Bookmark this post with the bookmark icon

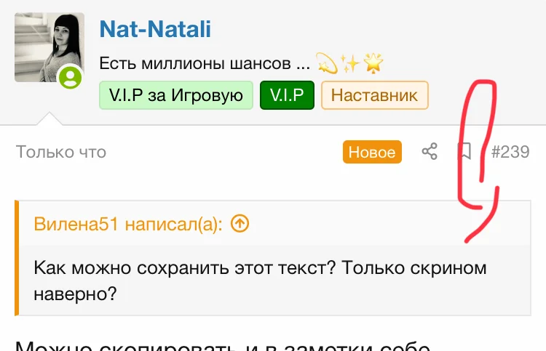tap(464, 151)
